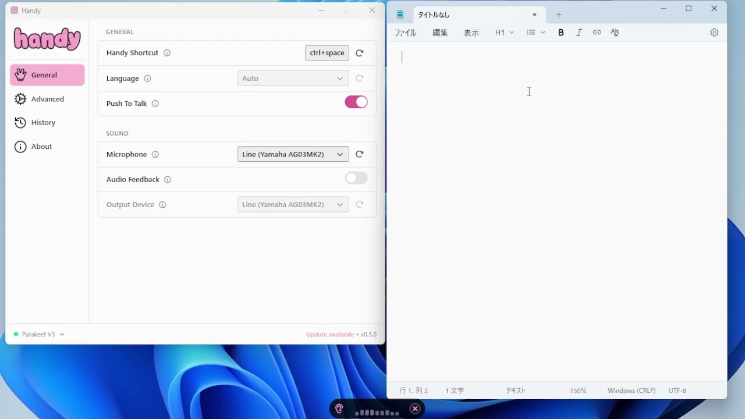The image size is (745, 419).
Task: Open list style dropdown in Notepad
Action: (536, 33)
